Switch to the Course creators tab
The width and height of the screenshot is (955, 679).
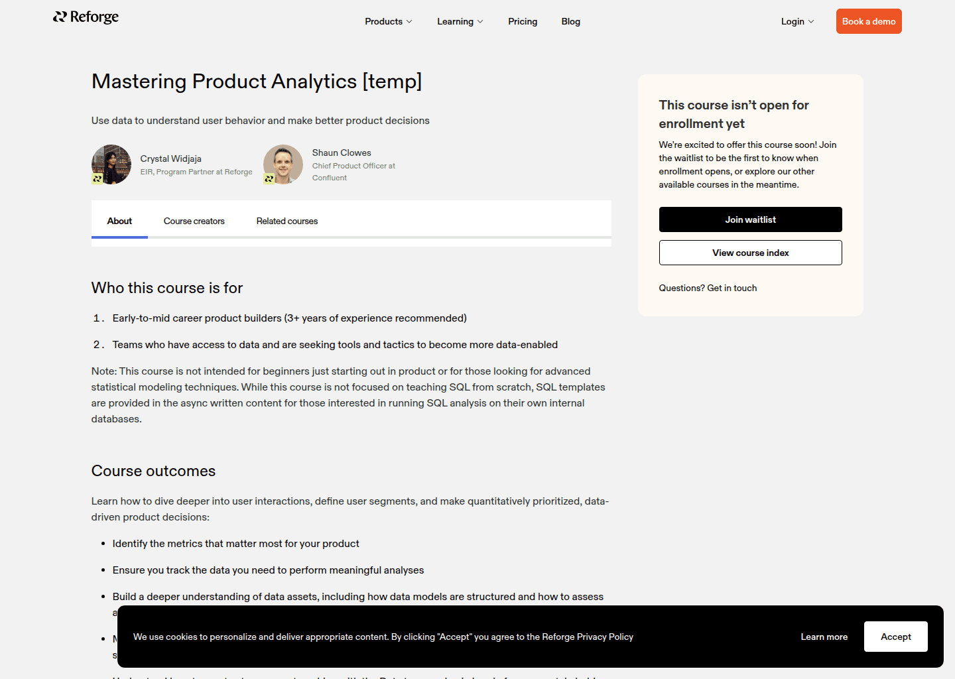coord(194,221)
